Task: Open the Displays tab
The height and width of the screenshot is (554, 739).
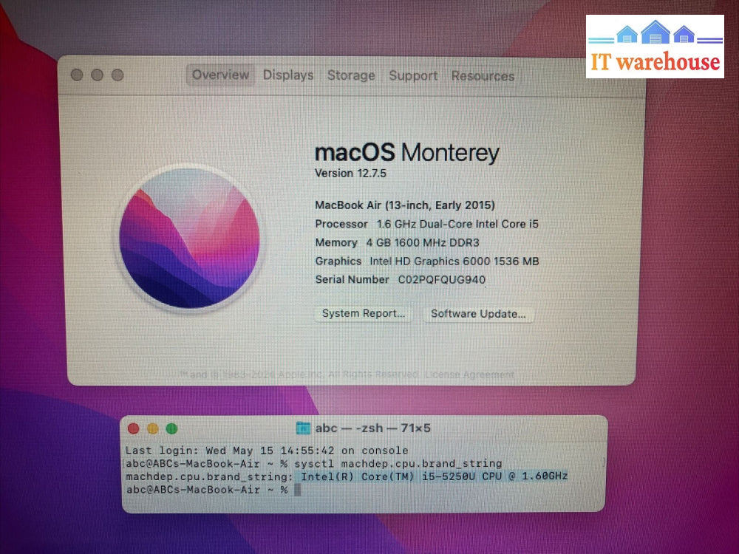Action: [x=288, y=75]
